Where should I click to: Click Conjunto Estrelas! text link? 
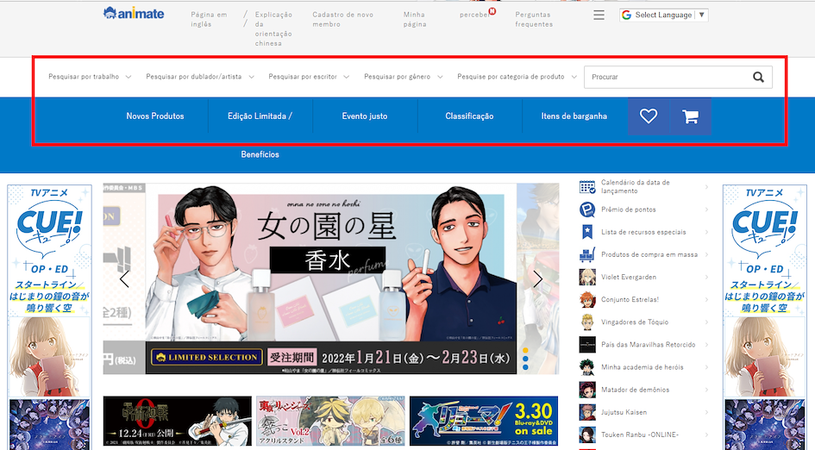(630, 299)
